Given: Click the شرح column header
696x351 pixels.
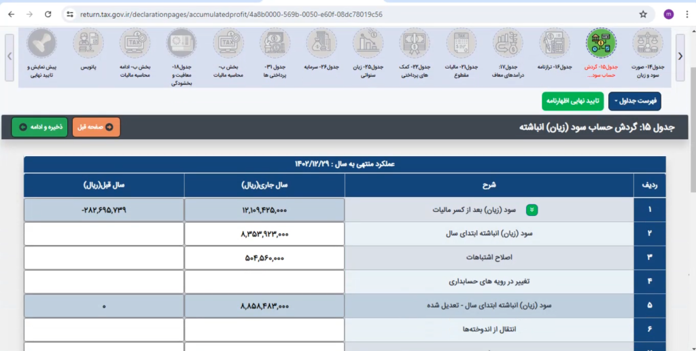Looking at the screenshot, I should pos(489,185).
